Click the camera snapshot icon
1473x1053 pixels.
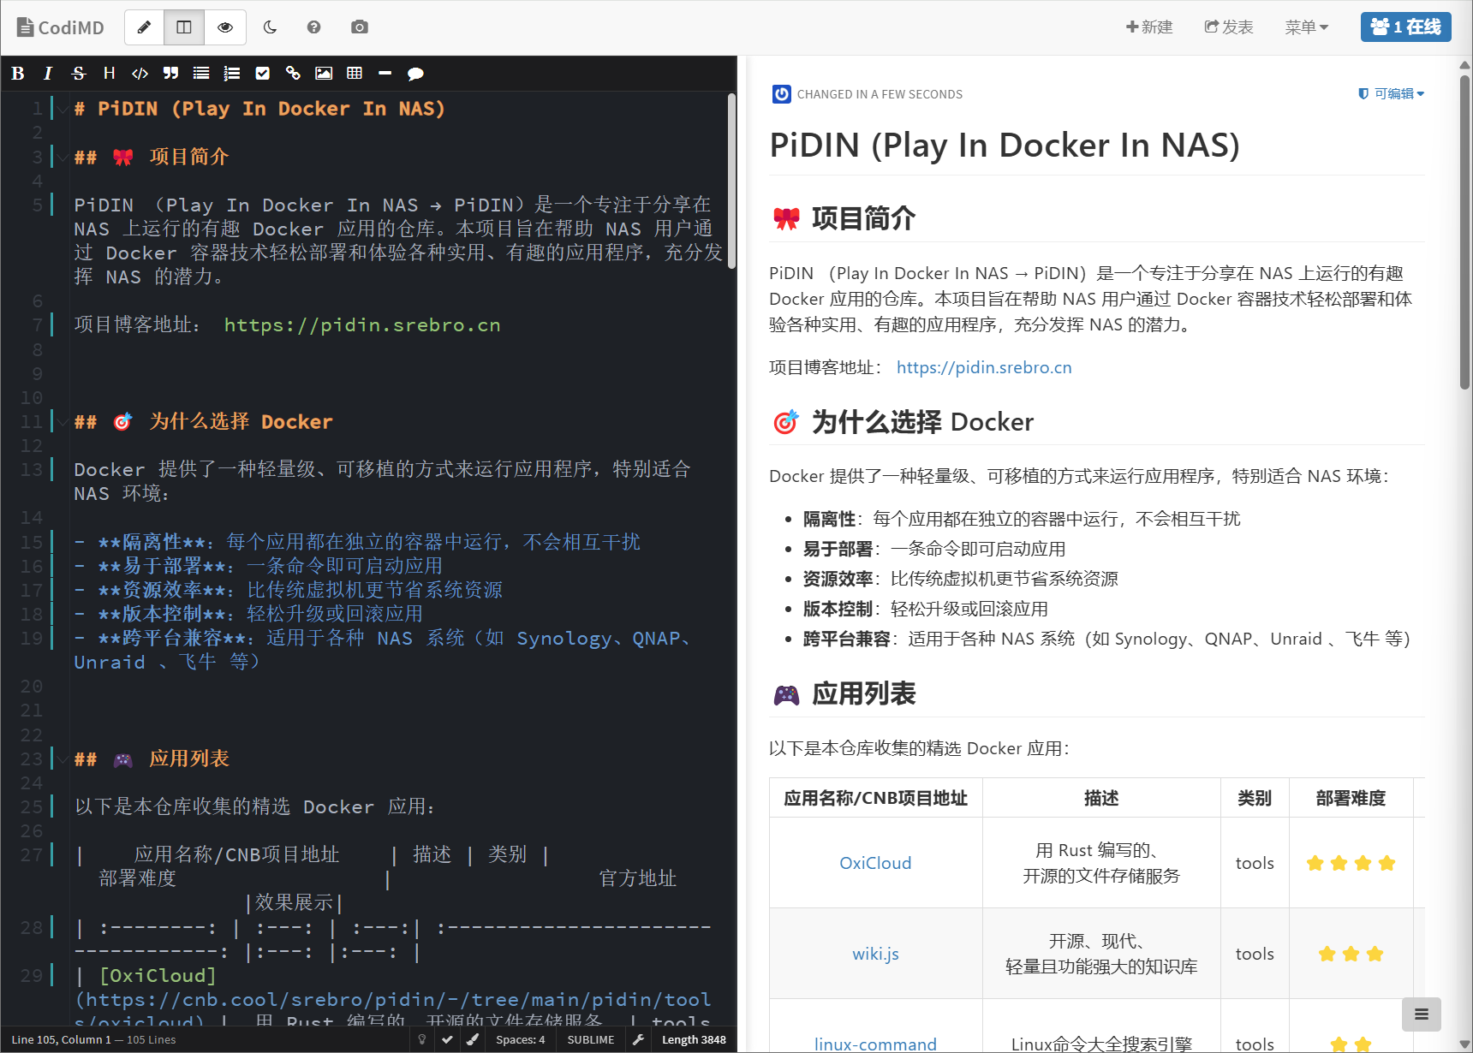coord(360,27)
